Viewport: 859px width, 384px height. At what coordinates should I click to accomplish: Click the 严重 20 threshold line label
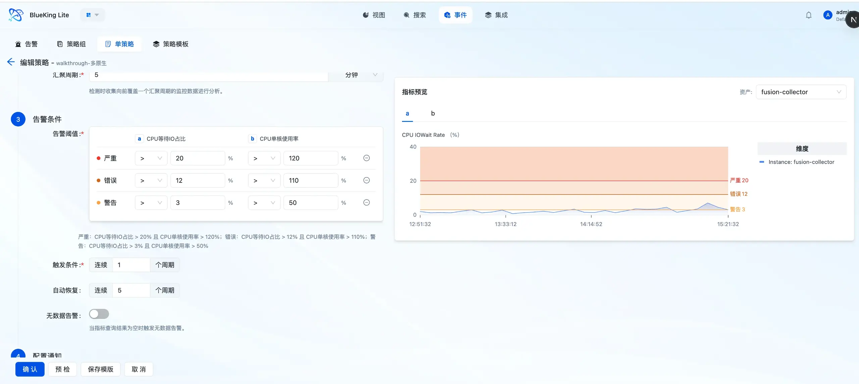(x=739, y=180)
